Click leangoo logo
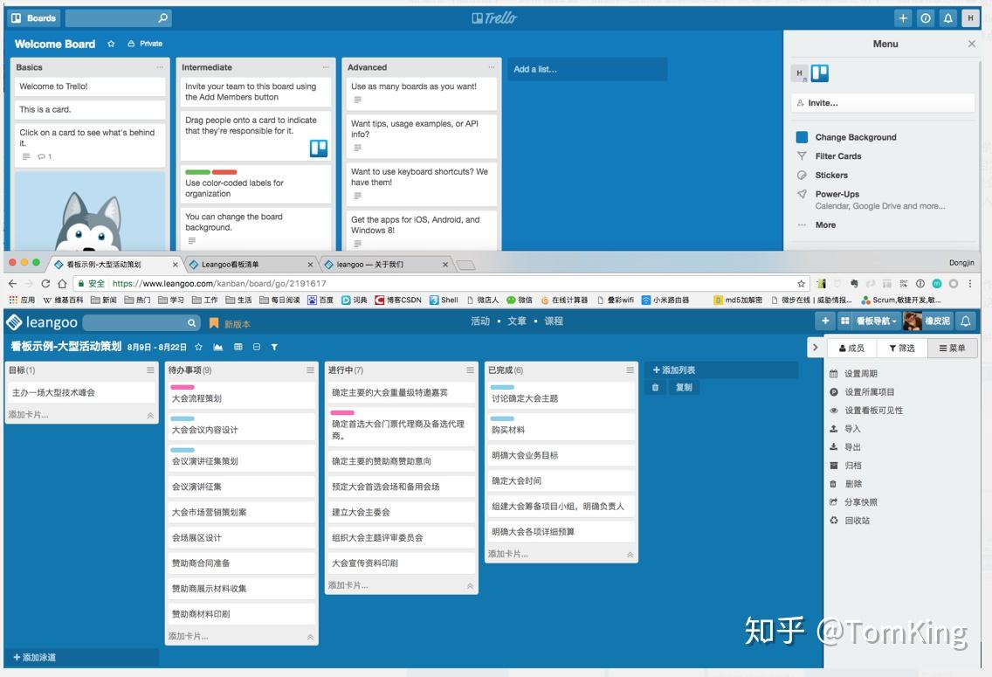This screenshot has height=677, width=992. (x=42, y=322)
